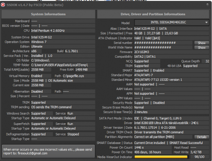The width and height of the screenshot is (212, 161).
Task: Click Power On Time 406 days, 16 hours
Action: pos(148,152)
